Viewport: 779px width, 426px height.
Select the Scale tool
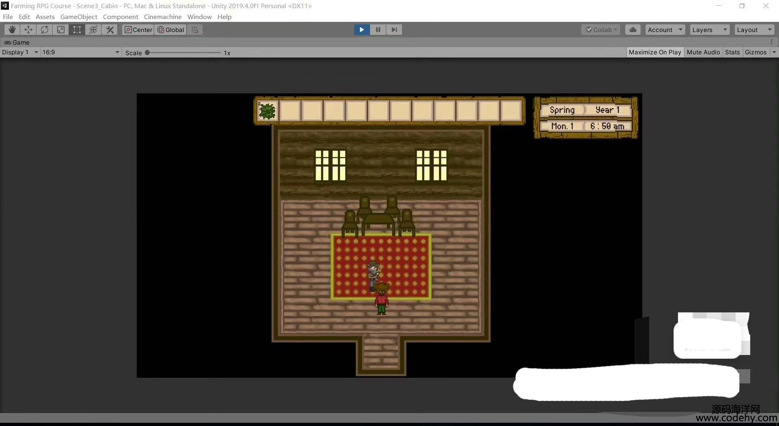[61, 30]
